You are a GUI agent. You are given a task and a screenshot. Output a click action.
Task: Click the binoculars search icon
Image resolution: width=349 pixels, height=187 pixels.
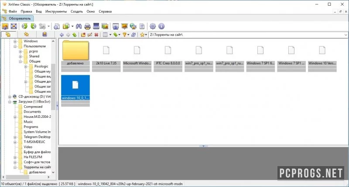pyautogui.click(x=79, y=27)
